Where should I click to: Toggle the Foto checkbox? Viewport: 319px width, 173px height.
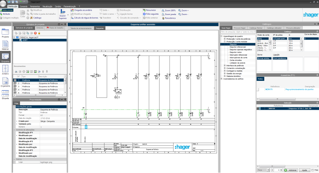[312, 170]
